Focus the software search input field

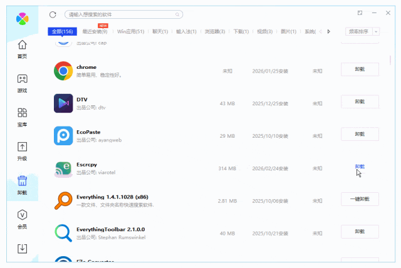tap(123, 14)
